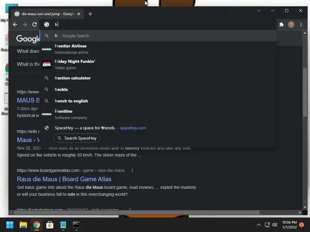Expand the 'What is the' question
This screenshot has height=232, width=310.
pos(28,64)
